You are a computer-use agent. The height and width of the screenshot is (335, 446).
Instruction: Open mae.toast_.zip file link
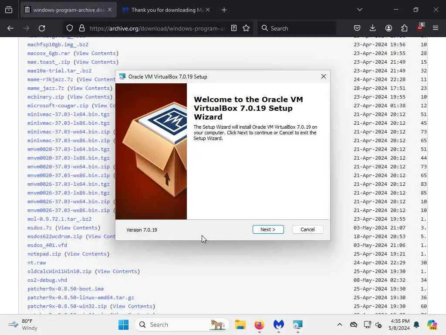pos(49,62)
